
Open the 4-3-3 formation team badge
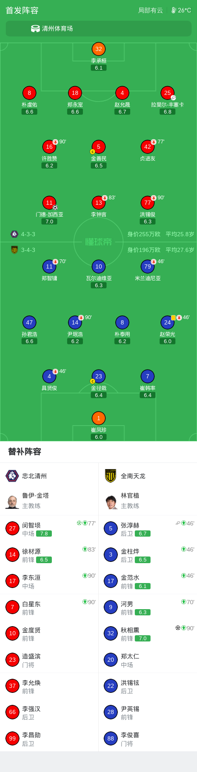point(15,234)
